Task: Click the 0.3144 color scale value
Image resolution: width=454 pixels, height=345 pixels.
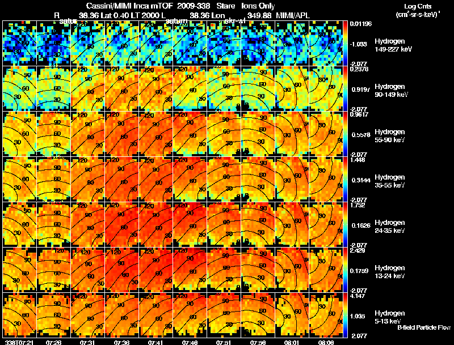Action: [x=360, y=180]
